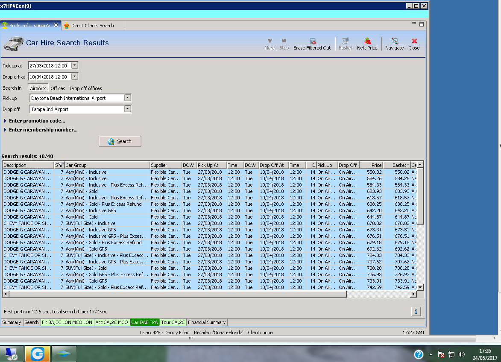Select row priced 550.02
Image resolution: width=501 pixels, height=362 pixels.
(x=210, y=172)
